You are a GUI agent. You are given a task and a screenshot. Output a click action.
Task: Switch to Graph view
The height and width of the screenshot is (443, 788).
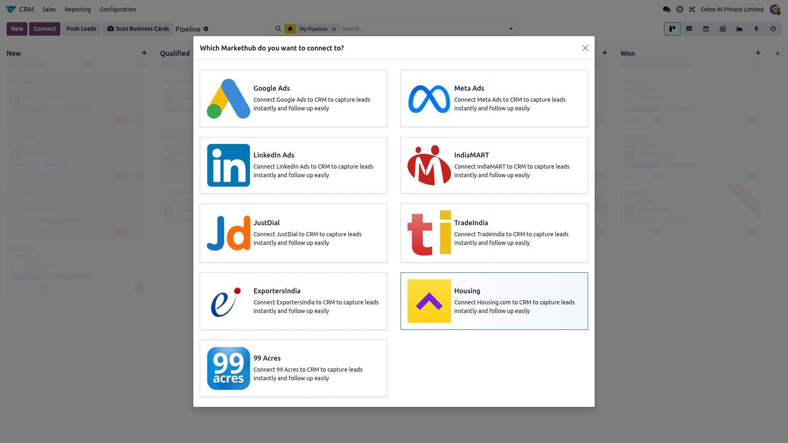coord(740,29)
